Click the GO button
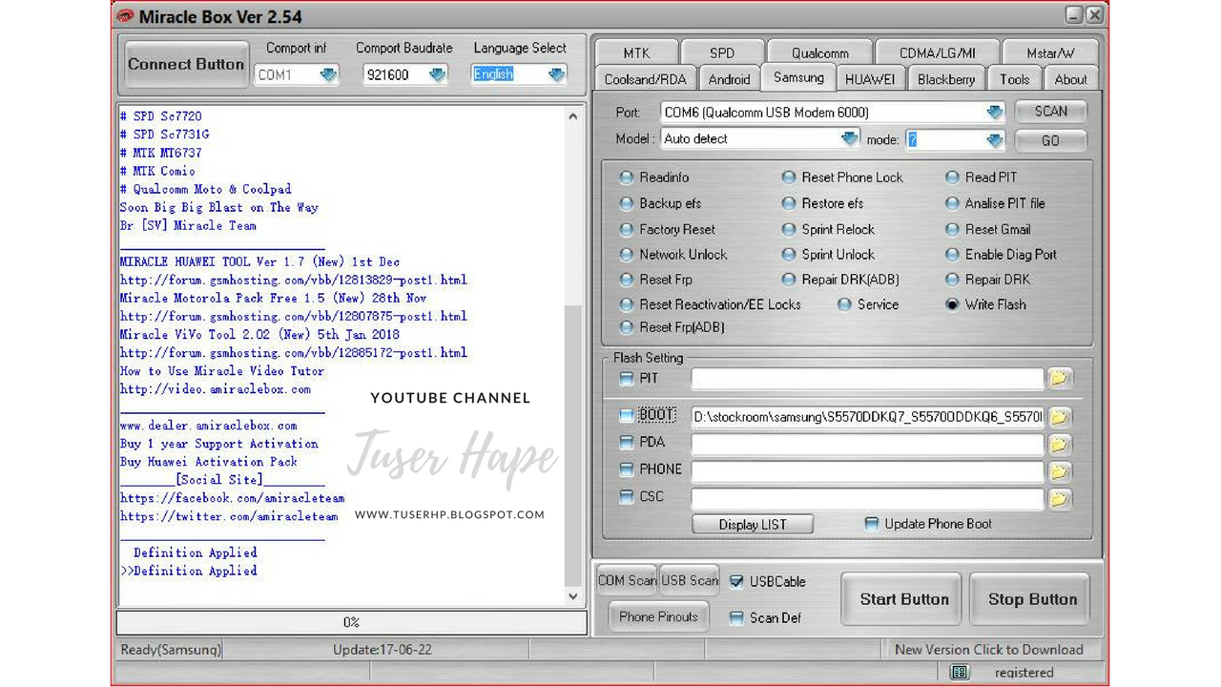1221x687 pixels. click(1050, 140)
